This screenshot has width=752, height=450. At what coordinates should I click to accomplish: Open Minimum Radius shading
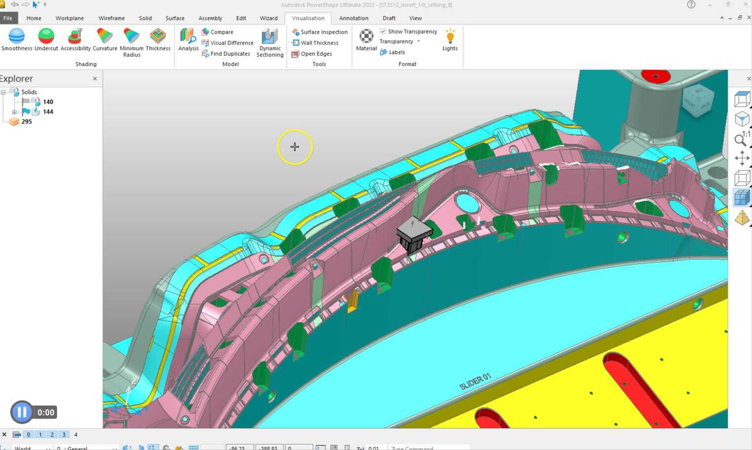(131, 42)
